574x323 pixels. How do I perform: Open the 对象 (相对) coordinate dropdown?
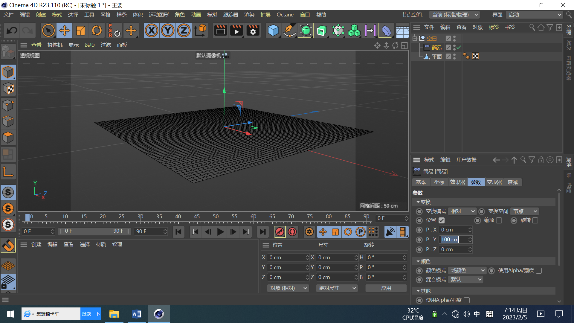288,288
